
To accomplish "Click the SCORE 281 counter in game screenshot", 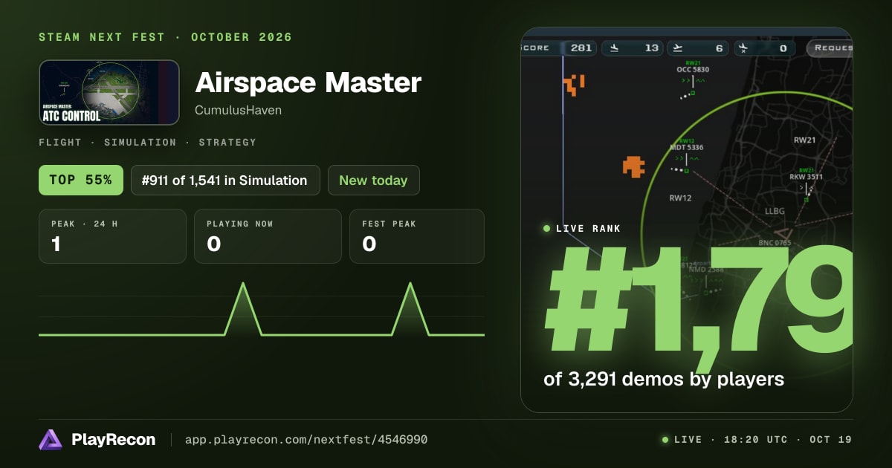I will [x=559, y=48].
